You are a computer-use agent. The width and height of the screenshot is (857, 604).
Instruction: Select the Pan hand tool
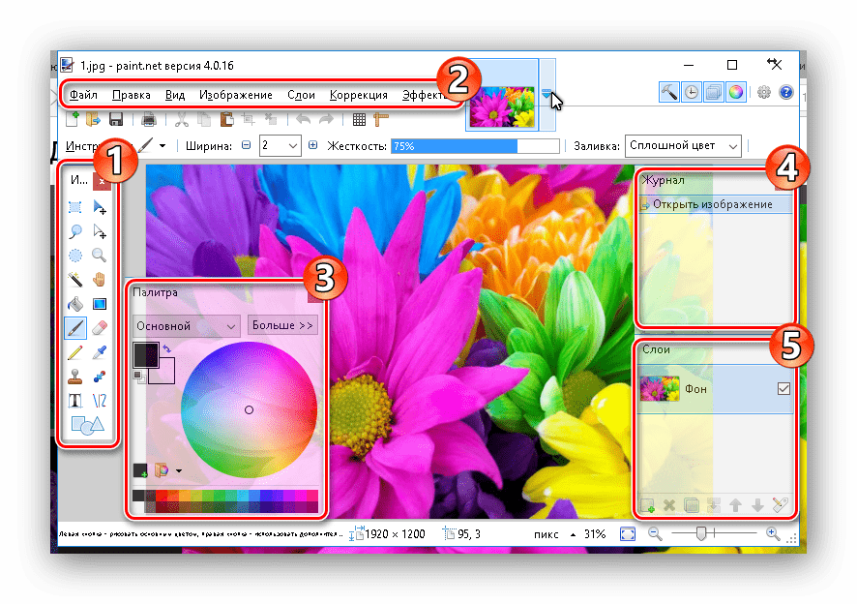tap(99, 280)
